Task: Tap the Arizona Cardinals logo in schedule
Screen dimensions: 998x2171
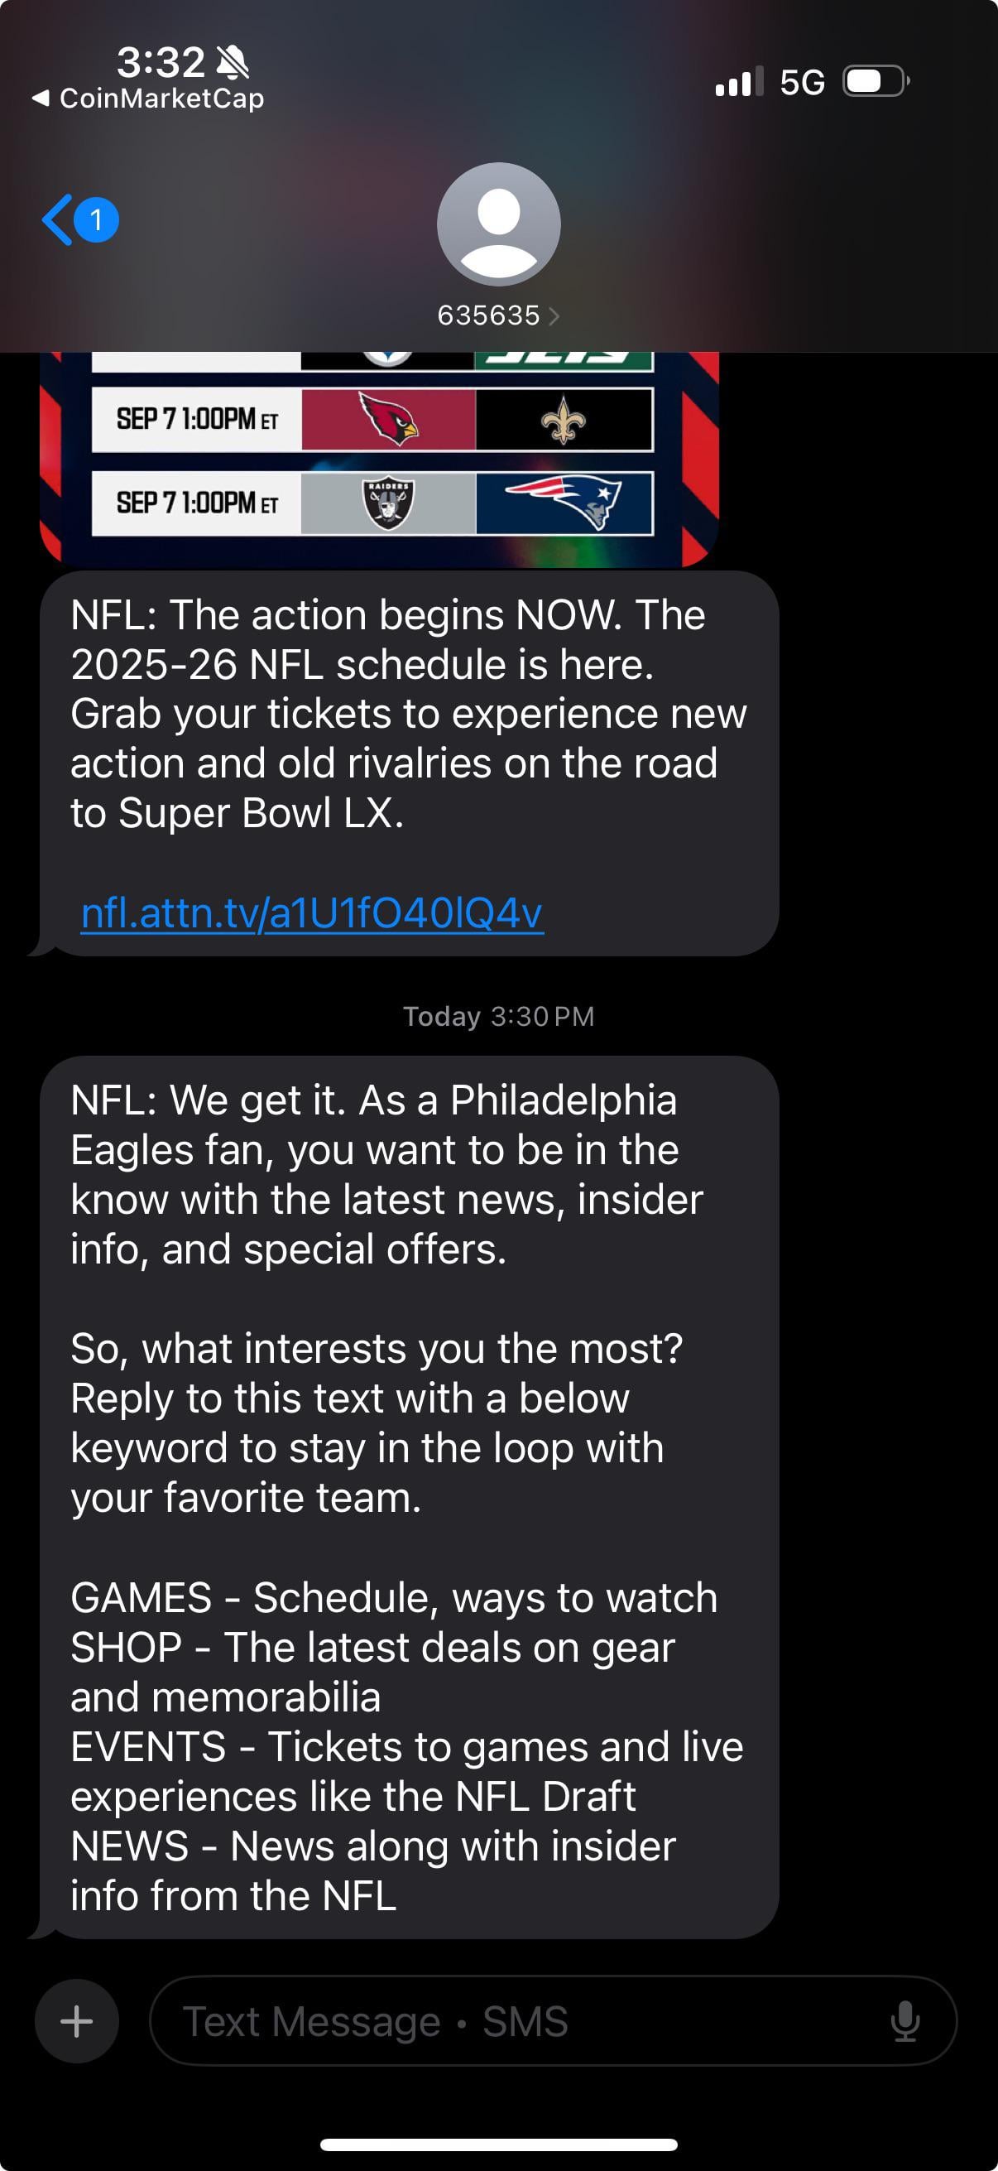Action: tap(388, 419)
